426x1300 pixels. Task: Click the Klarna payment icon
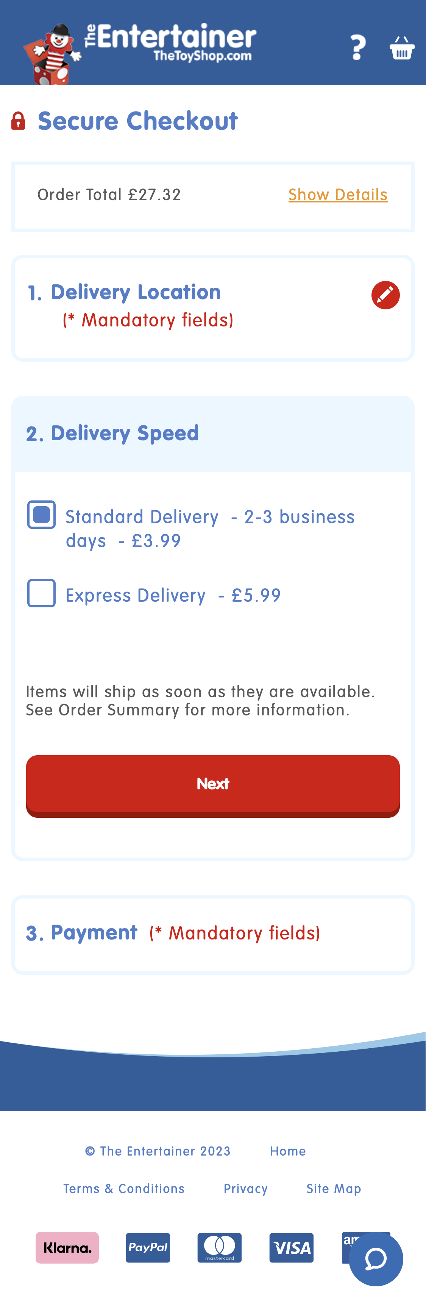point(67,1248)
